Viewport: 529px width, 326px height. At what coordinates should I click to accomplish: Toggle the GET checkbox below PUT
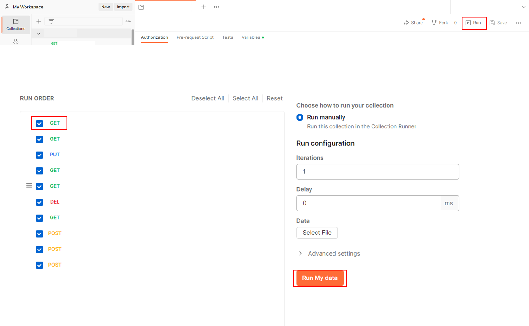(40, 171)
